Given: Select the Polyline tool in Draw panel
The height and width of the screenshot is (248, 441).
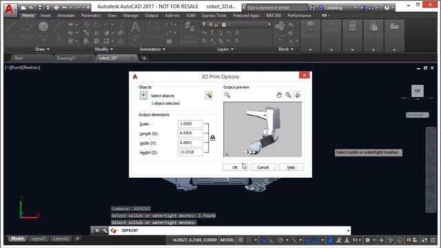Looking at the screenshot, I should tap(26, 30).
